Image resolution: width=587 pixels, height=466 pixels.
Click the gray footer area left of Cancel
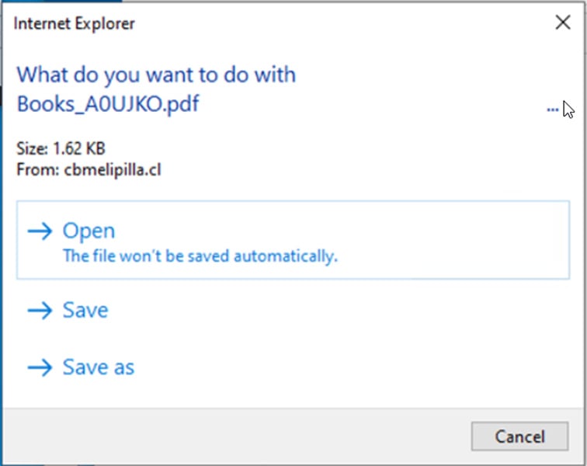pyautogui.click(x=233, y=436)
